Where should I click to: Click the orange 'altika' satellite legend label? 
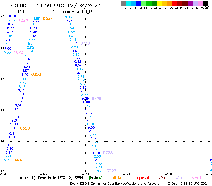click(117, 178)
